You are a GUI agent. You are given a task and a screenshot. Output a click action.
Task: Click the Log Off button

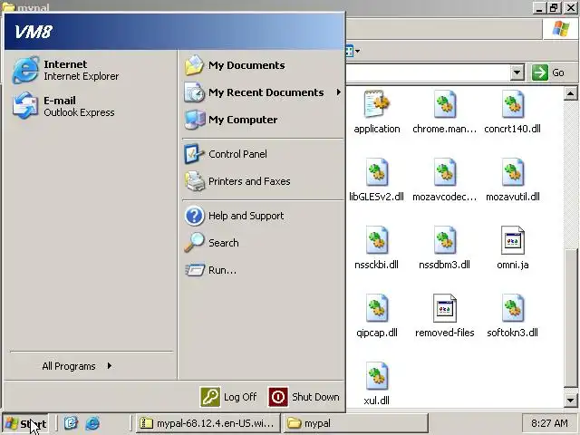point(228,397)
